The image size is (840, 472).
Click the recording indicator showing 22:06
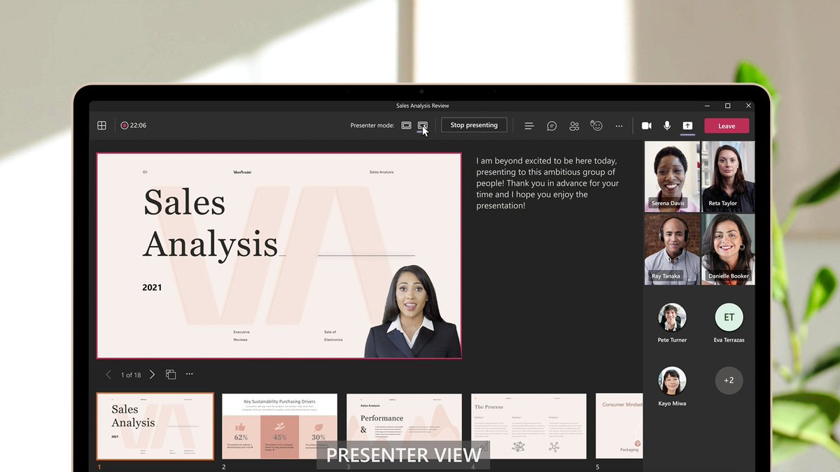tap(132, 125)
